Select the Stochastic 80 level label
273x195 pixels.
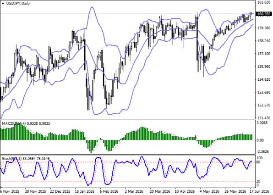point(258,162)
